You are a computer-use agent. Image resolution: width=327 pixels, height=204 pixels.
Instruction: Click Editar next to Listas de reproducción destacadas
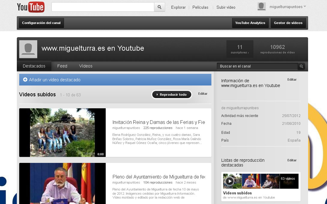tap(292, 160)
